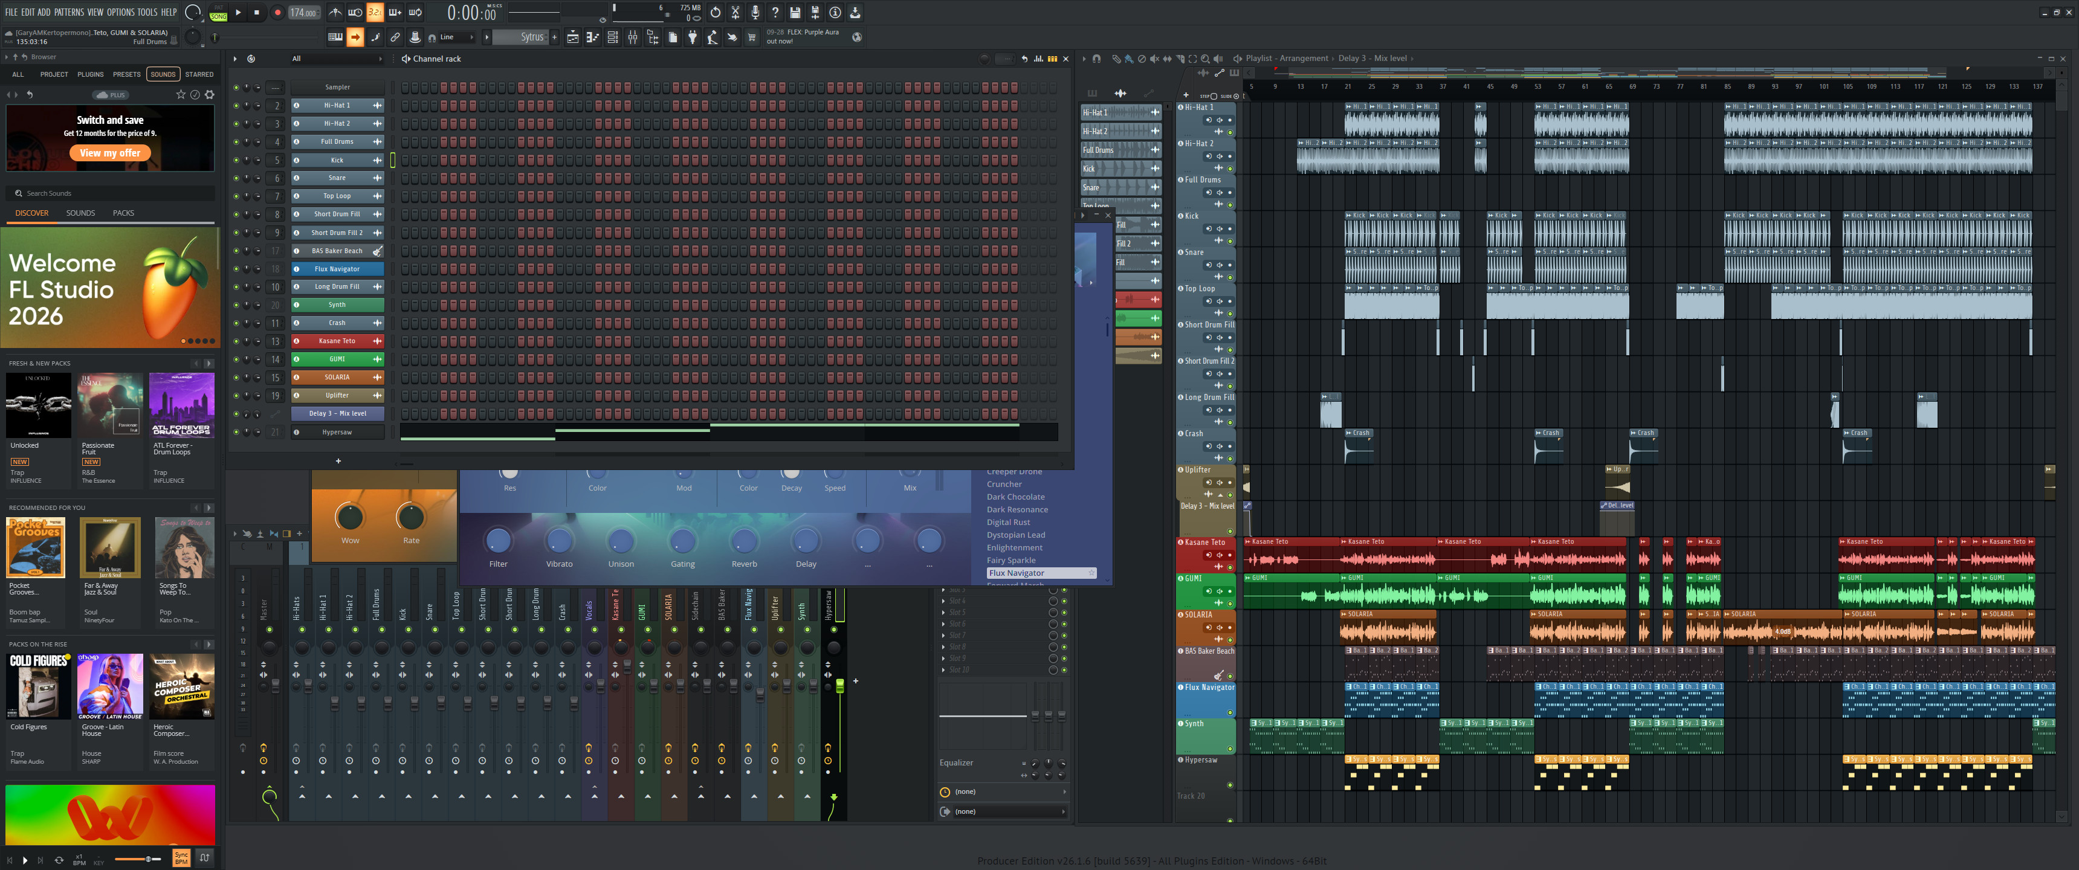The image size is (2079, 870).
Task: Click the SOLARIA channel button in rack
Action: tap(337, 377)
